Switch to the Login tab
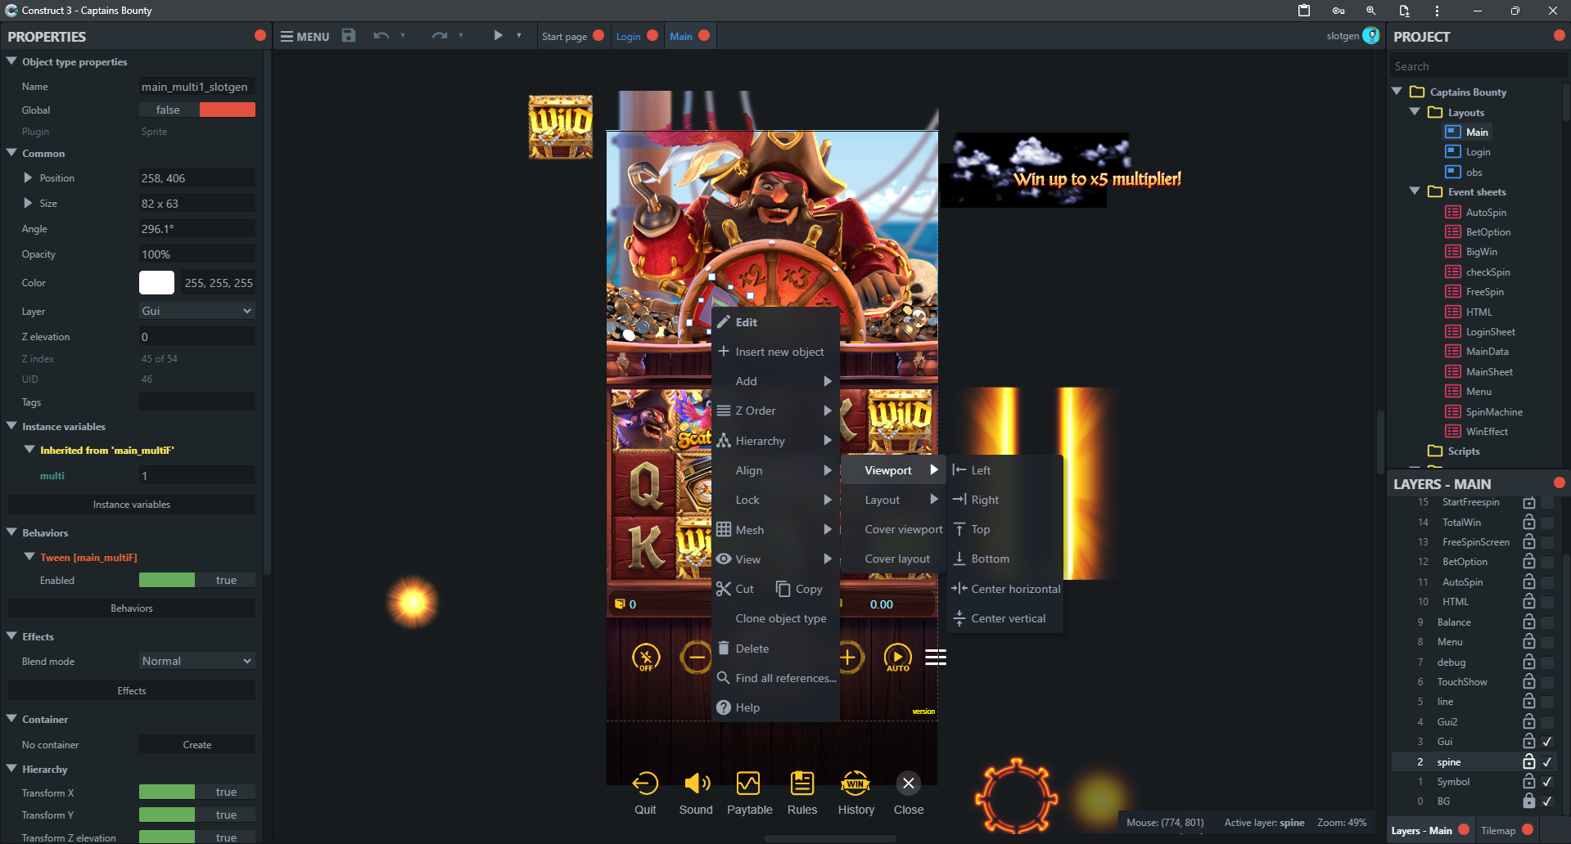Viewport: 1571px width, 844px height. coord(628,36)
